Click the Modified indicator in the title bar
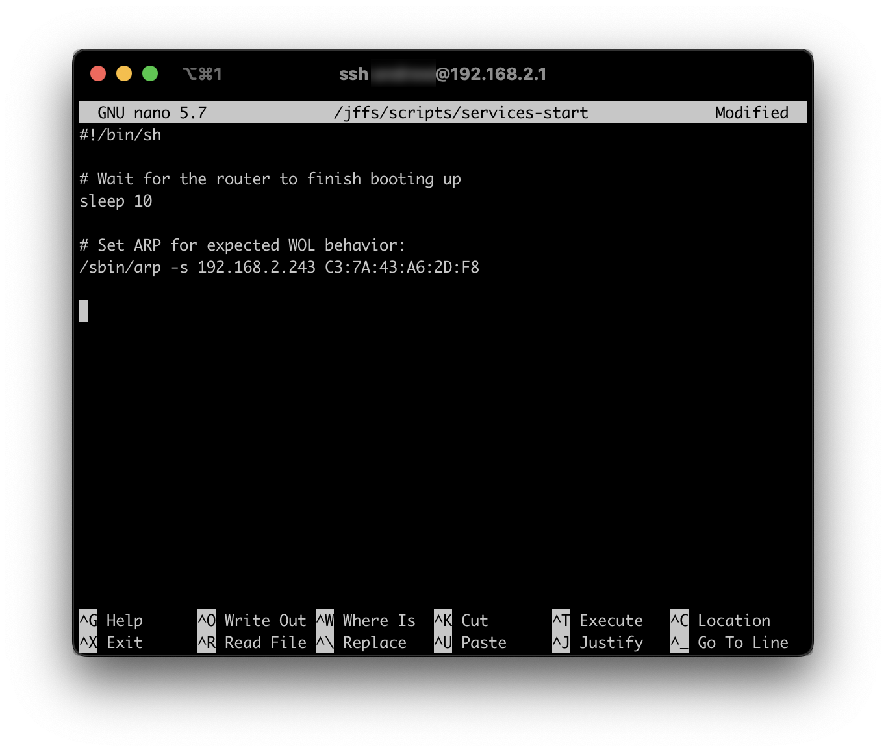 tap(751, 112)
